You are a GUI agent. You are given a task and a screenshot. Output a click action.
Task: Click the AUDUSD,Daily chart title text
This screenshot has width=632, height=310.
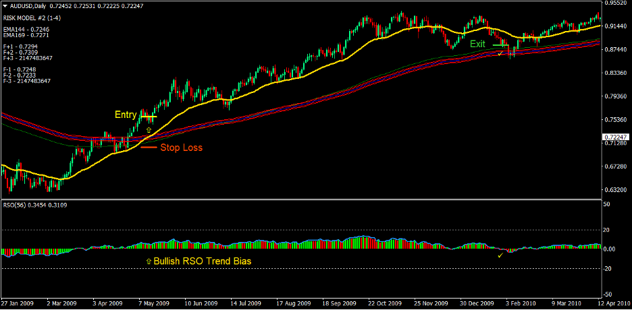coord(28,6)
